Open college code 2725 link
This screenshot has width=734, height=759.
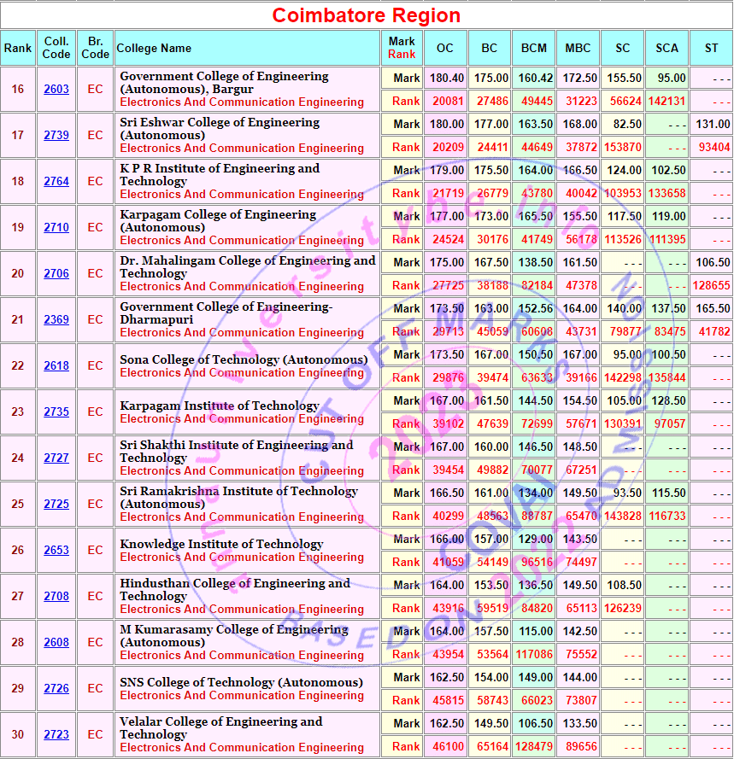coord(56,505)
